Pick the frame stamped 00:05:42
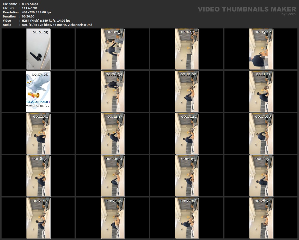The image size is (299, 240). (x=261, y=49)
